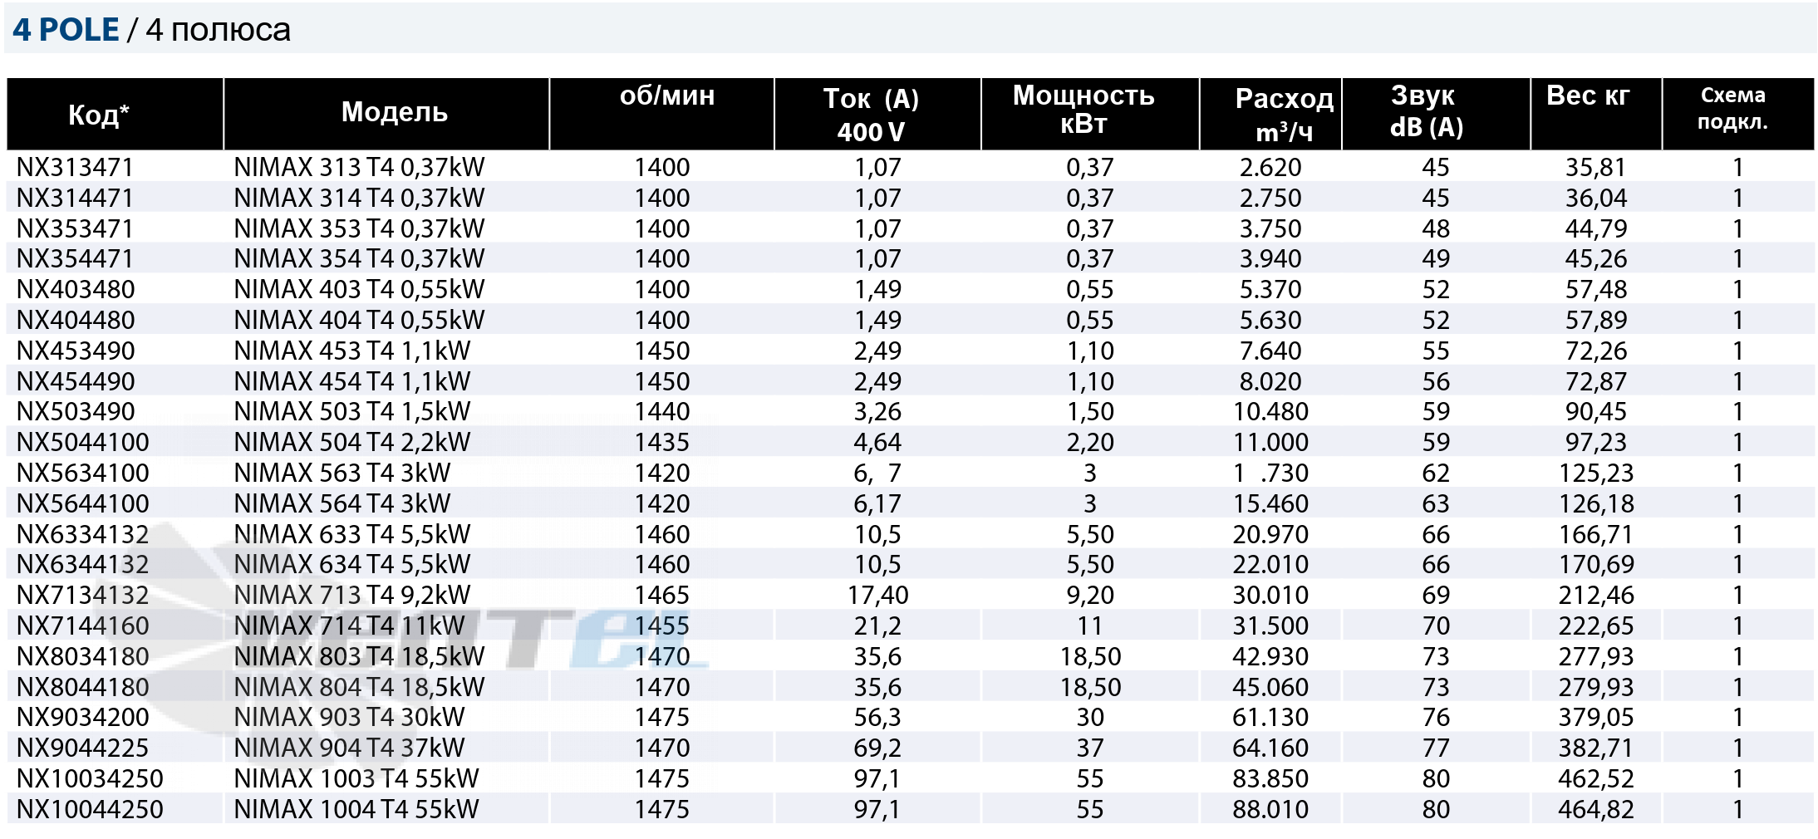Screen dimensions: 1818x839
Task: Click model 'NIMAX 504 T4 2,2kW'
Action: click(x=352, y=442)
